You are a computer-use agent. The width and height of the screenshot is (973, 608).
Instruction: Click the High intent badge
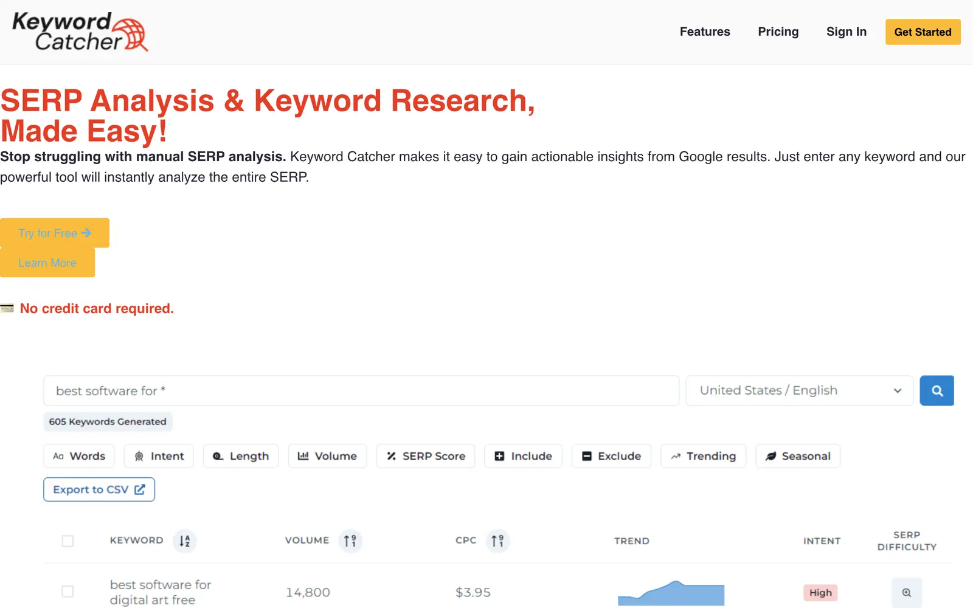pos(820,593)
